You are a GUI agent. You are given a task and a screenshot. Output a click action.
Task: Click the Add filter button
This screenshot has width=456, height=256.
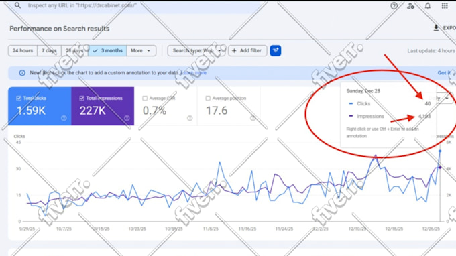pyautogui.click(x=247, y=50)
